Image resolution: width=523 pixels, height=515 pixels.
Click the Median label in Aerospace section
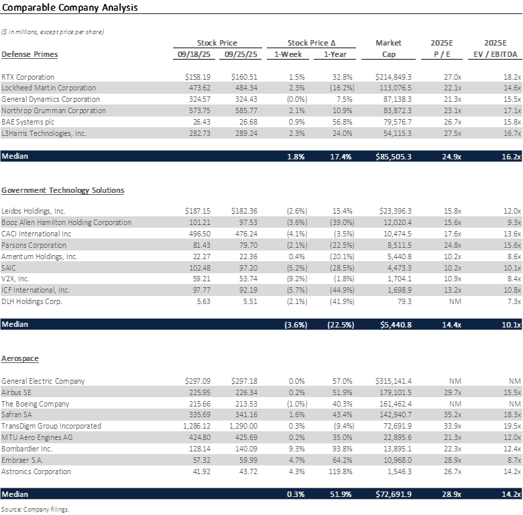coord(15,494)
